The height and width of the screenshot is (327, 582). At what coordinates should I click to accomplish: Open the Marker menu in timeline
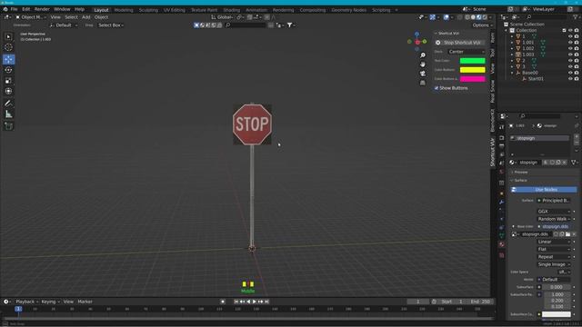[x=85, y=302]
